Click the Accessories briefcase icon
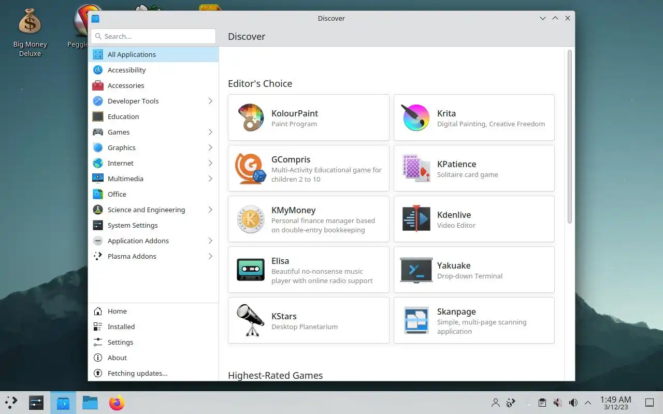The height and width of the screenshot is (414, 663). tap(98, 85)
